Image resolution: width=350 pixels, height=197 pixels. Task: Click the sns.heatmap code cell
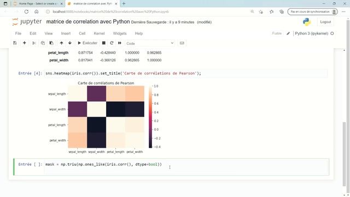186,73
